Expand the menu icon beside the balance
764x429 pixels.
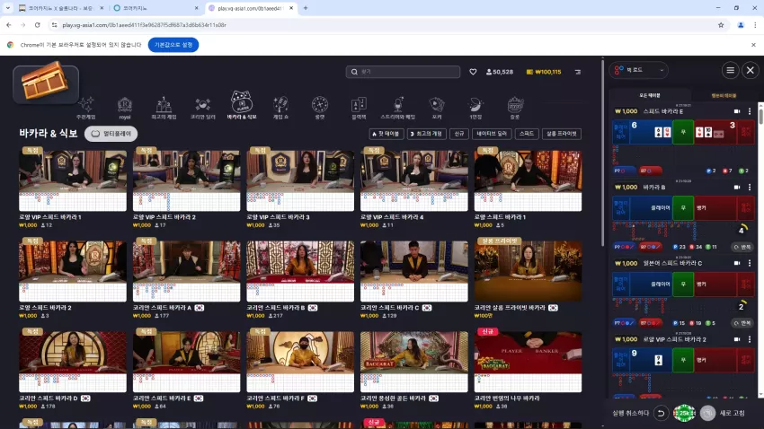coord(577,72)
